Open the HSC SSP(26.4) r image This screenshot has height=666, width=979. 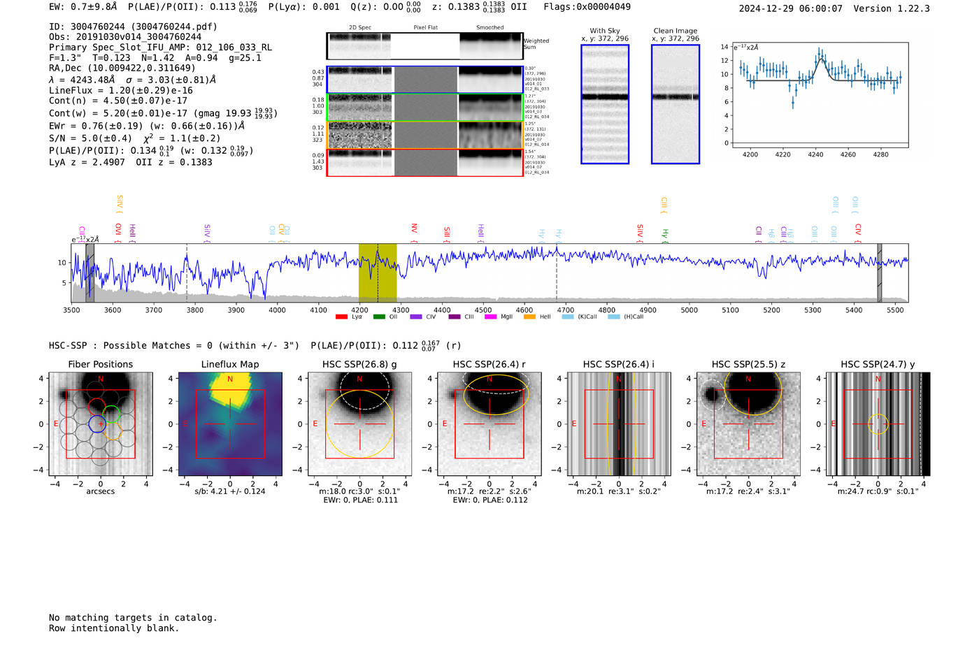[489, 424]
